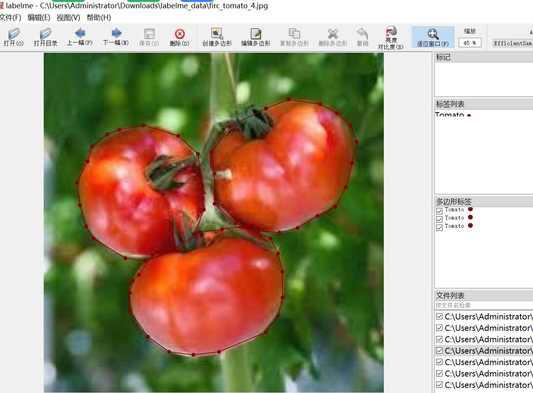Open Brightness Contrast (亮度对比度) tool

coord(390,38)
